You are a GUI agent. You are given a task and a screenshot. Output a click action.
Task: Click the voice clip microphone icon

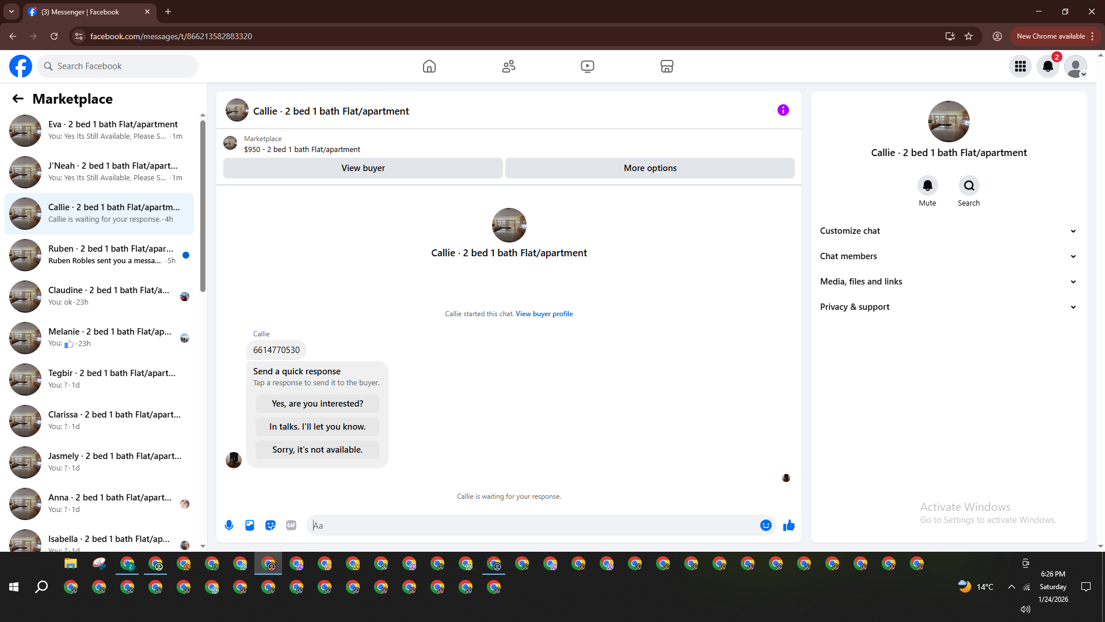tap(229, 525)
